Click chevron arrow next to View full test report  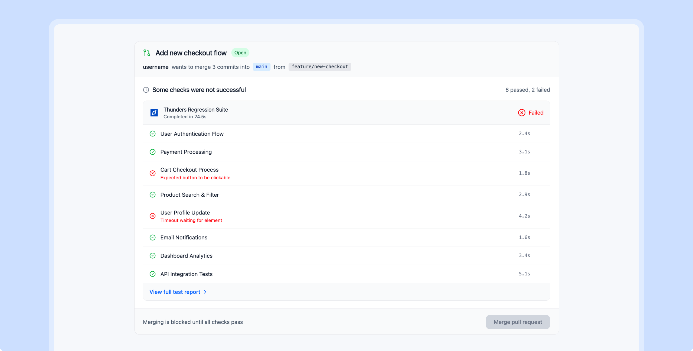coord(205,292)
